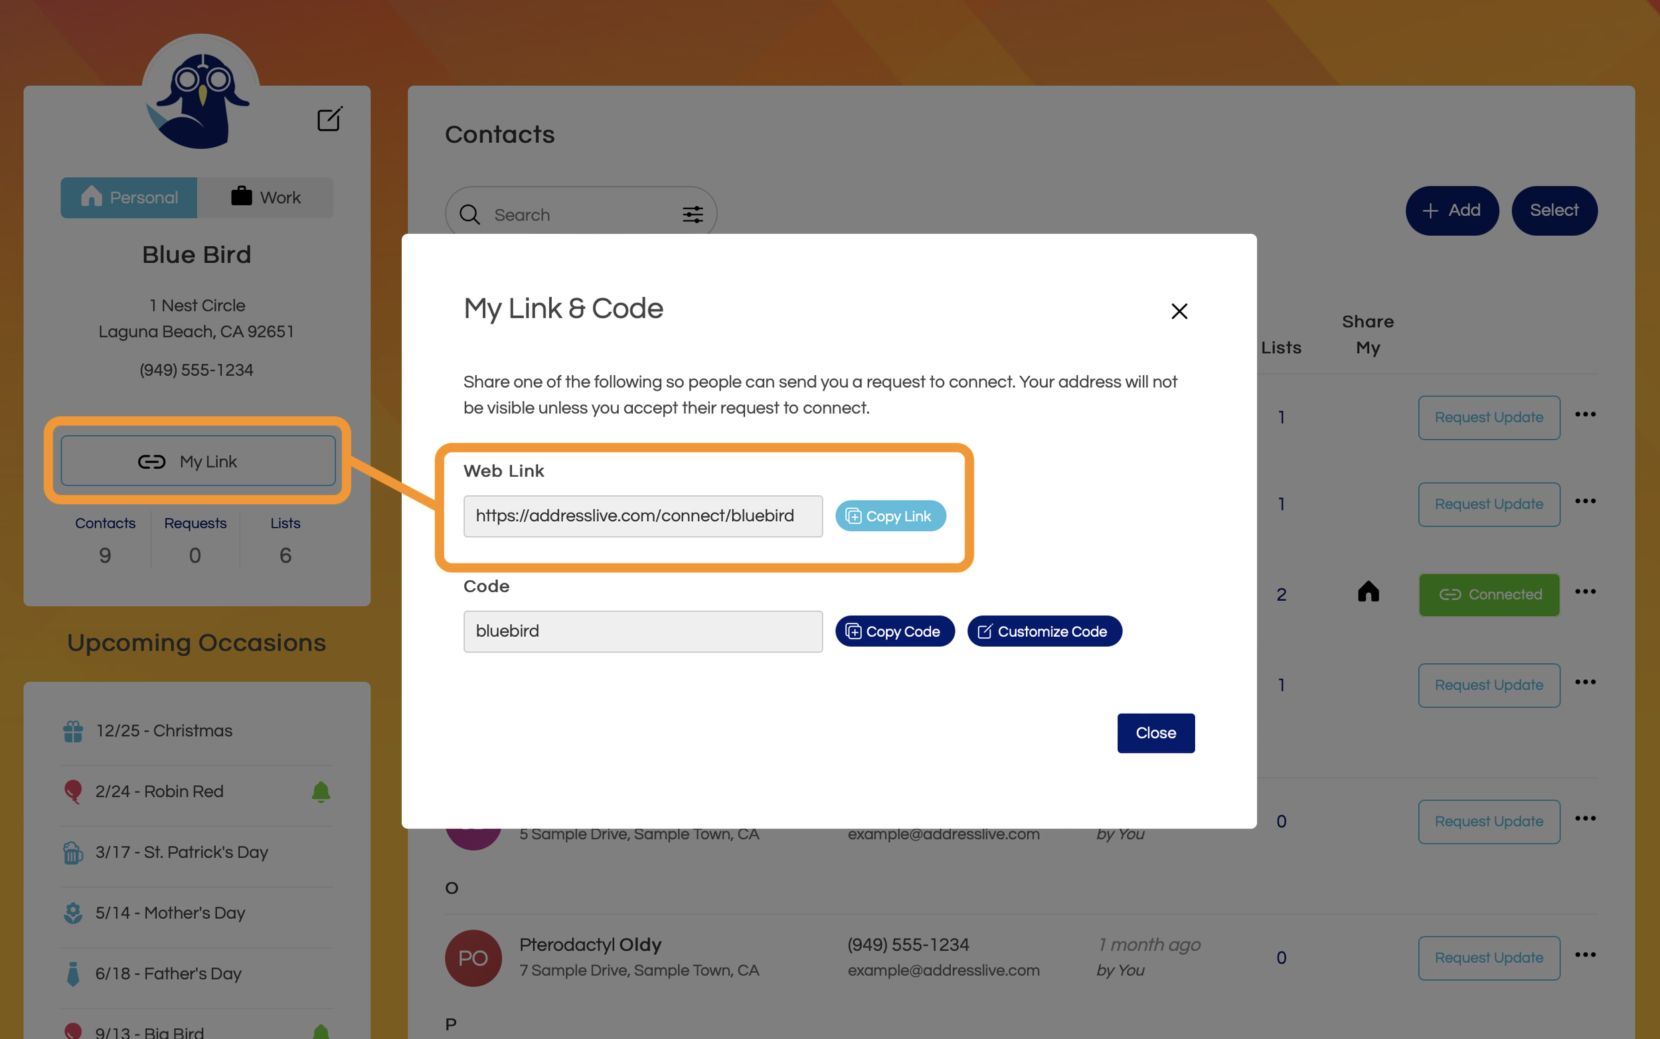The height and width of the screenshot is (1039, 1660).
Task: Click the home share icon in contact row
Action: (x=1368, y=592)
